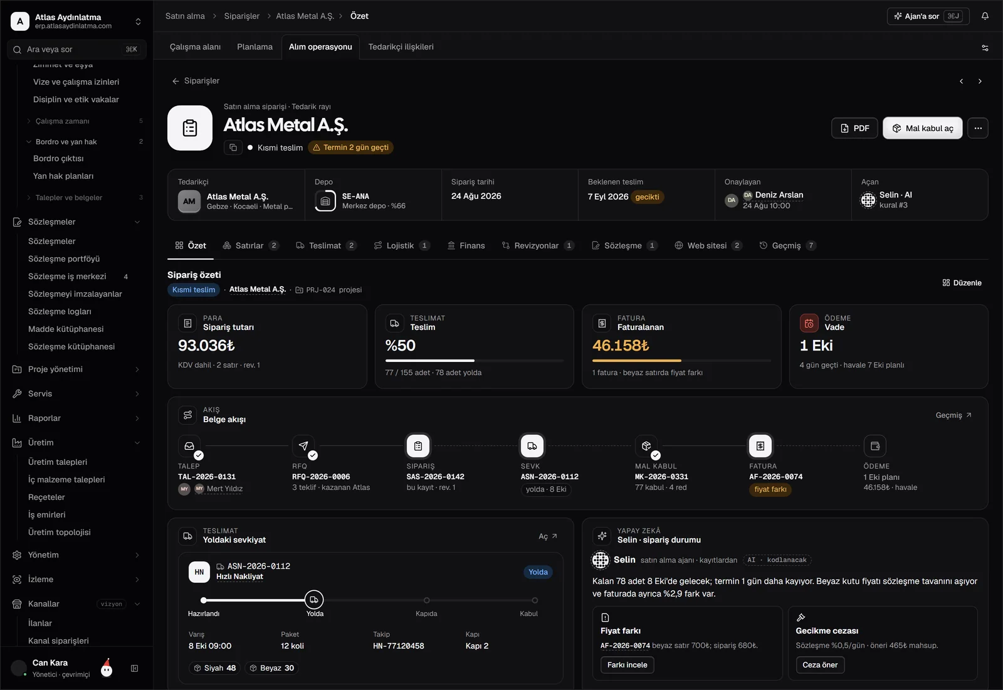Click the Ara veya sor search field
The image size is (1003, 690).
coord(76,50)
